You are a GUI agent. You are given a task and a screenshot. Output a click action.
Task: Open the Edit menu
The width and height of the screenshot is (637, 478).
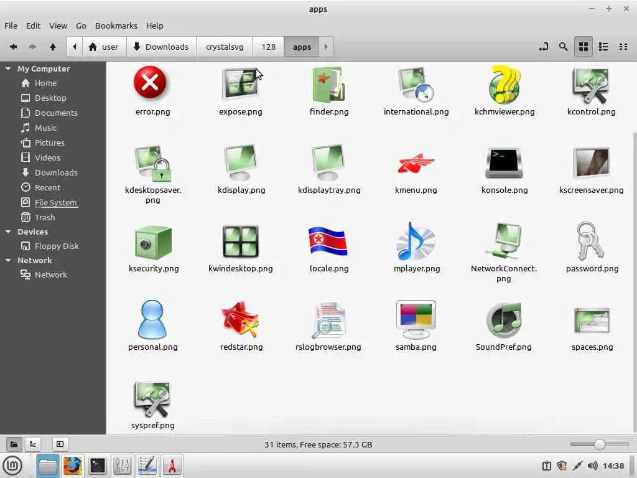(34, 26)
